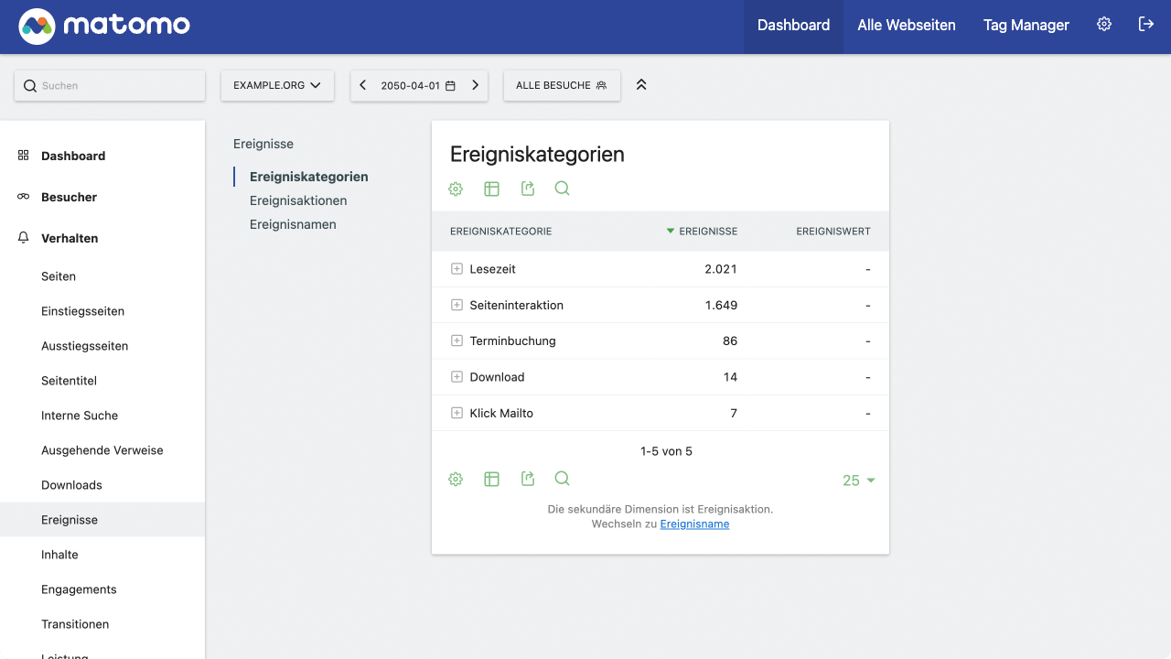Select Ereignisnamen submenu item
1171x659 pixels.
(x=293, y=224)
